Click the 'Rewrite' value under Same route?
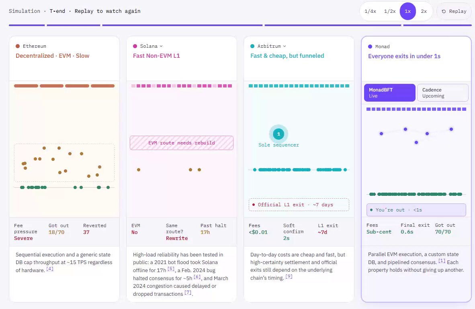 pyautogui.click(x=177, y=238)
